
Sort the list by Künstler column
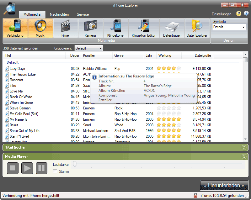[97, 55]
